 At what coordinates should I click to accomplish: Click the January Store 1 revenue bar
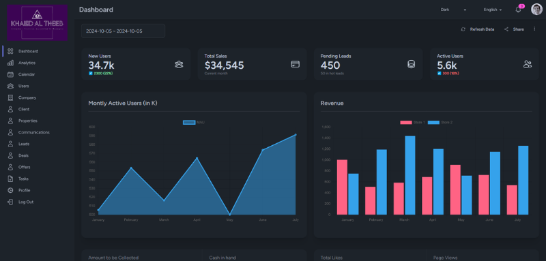click(x=342, y=187)
